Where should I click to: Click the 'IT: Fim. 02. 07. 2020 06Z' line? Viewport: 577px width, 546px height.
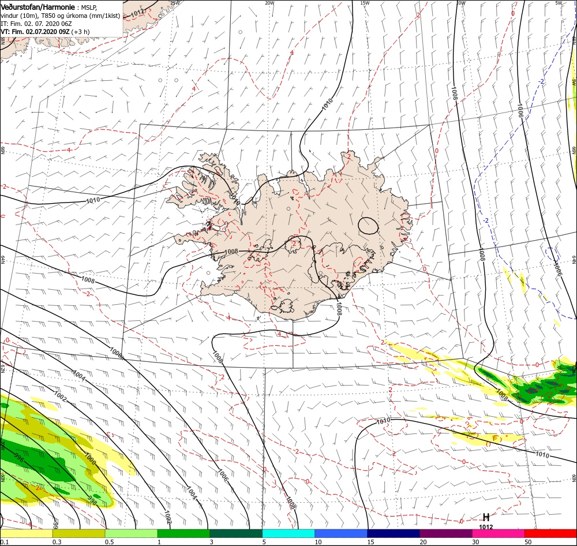(36, 24)
